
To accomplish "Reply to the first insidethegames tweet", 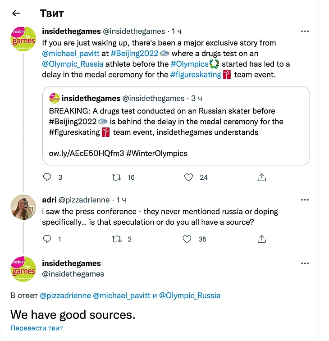I will 47,177.
